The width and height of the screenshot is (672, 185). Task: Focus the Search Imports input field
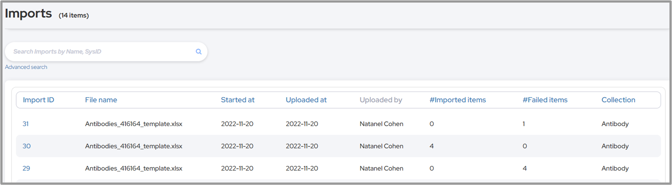point(99,51)
